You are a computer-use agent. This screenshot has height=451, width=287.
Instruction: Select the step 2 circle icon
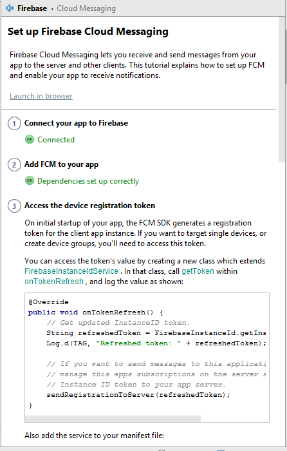[14, 165]
